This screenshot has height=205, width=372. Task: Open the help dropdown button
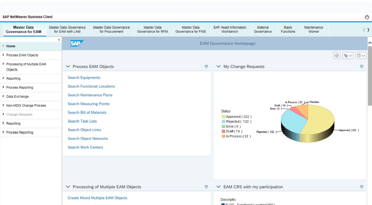tap(361, 55)
